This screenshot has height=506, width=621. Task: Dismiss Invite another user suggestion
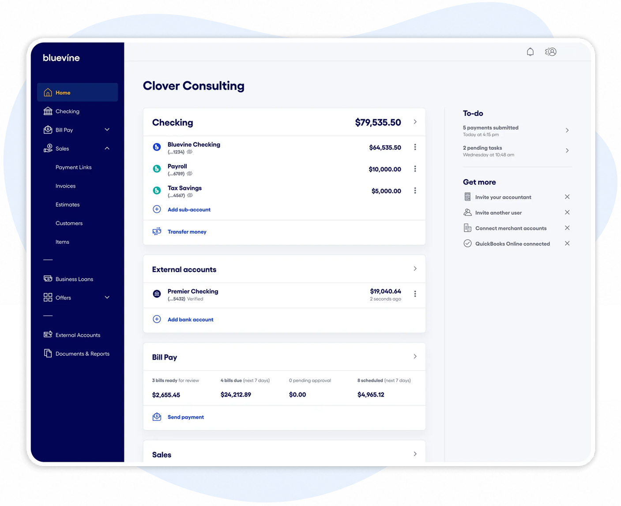pos(567,212)
